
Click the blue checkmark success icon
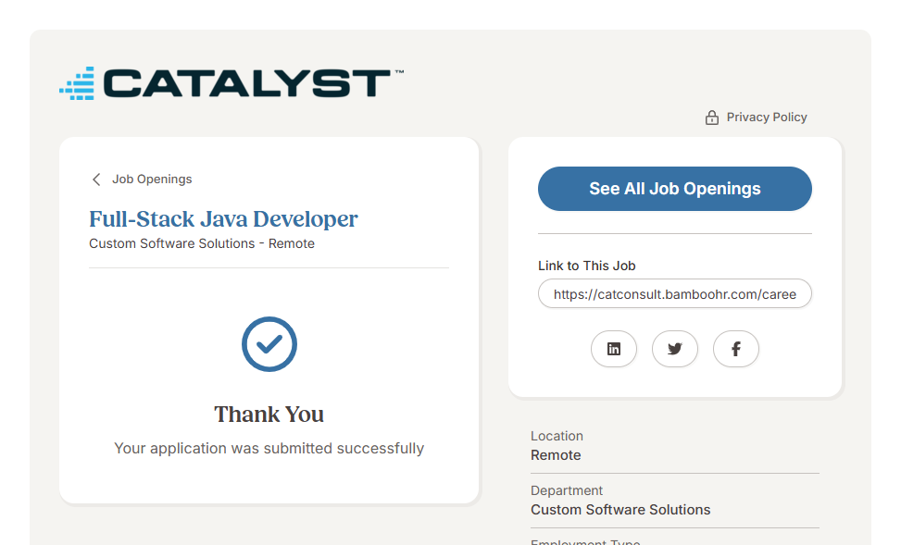point(269,344)
